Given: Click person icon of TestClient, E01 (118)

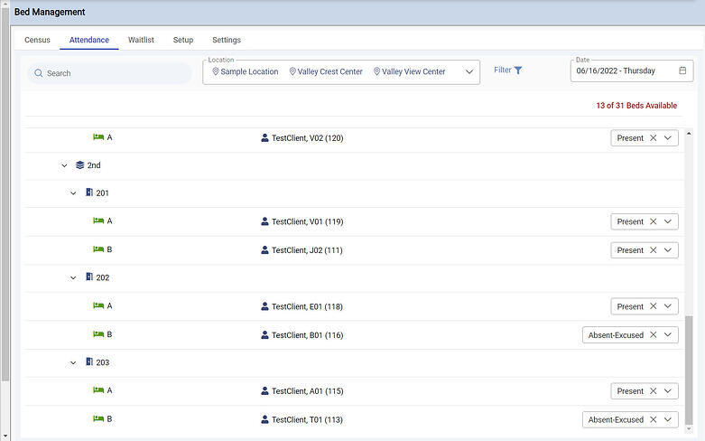Looking at the screenshot, I should pyautogui.click(x=264, y=306).
